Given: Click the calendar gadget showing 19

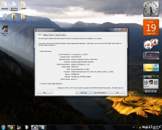Looking at the screenshot, I should tap(151, 27).
